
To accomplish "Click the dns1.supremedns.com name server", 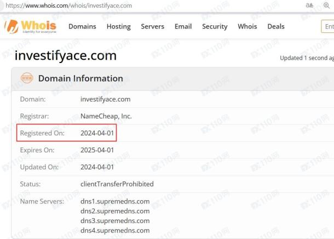I will click(x=115, y=201).
